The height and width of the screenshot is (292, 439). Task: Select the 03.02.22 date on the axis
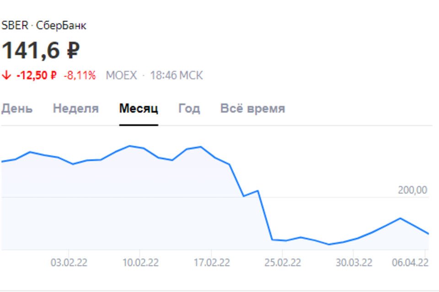tap(69, 263)
